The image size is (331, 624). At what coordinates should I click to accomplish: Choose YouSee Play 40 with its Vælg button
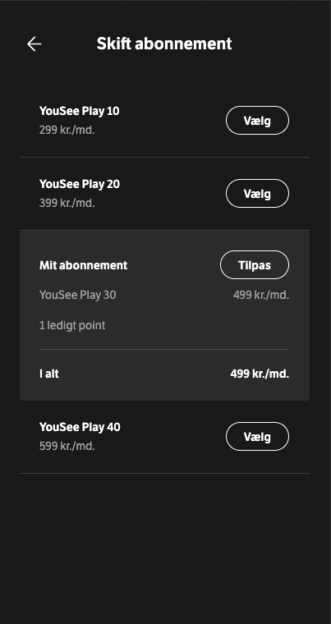point(257,437)
